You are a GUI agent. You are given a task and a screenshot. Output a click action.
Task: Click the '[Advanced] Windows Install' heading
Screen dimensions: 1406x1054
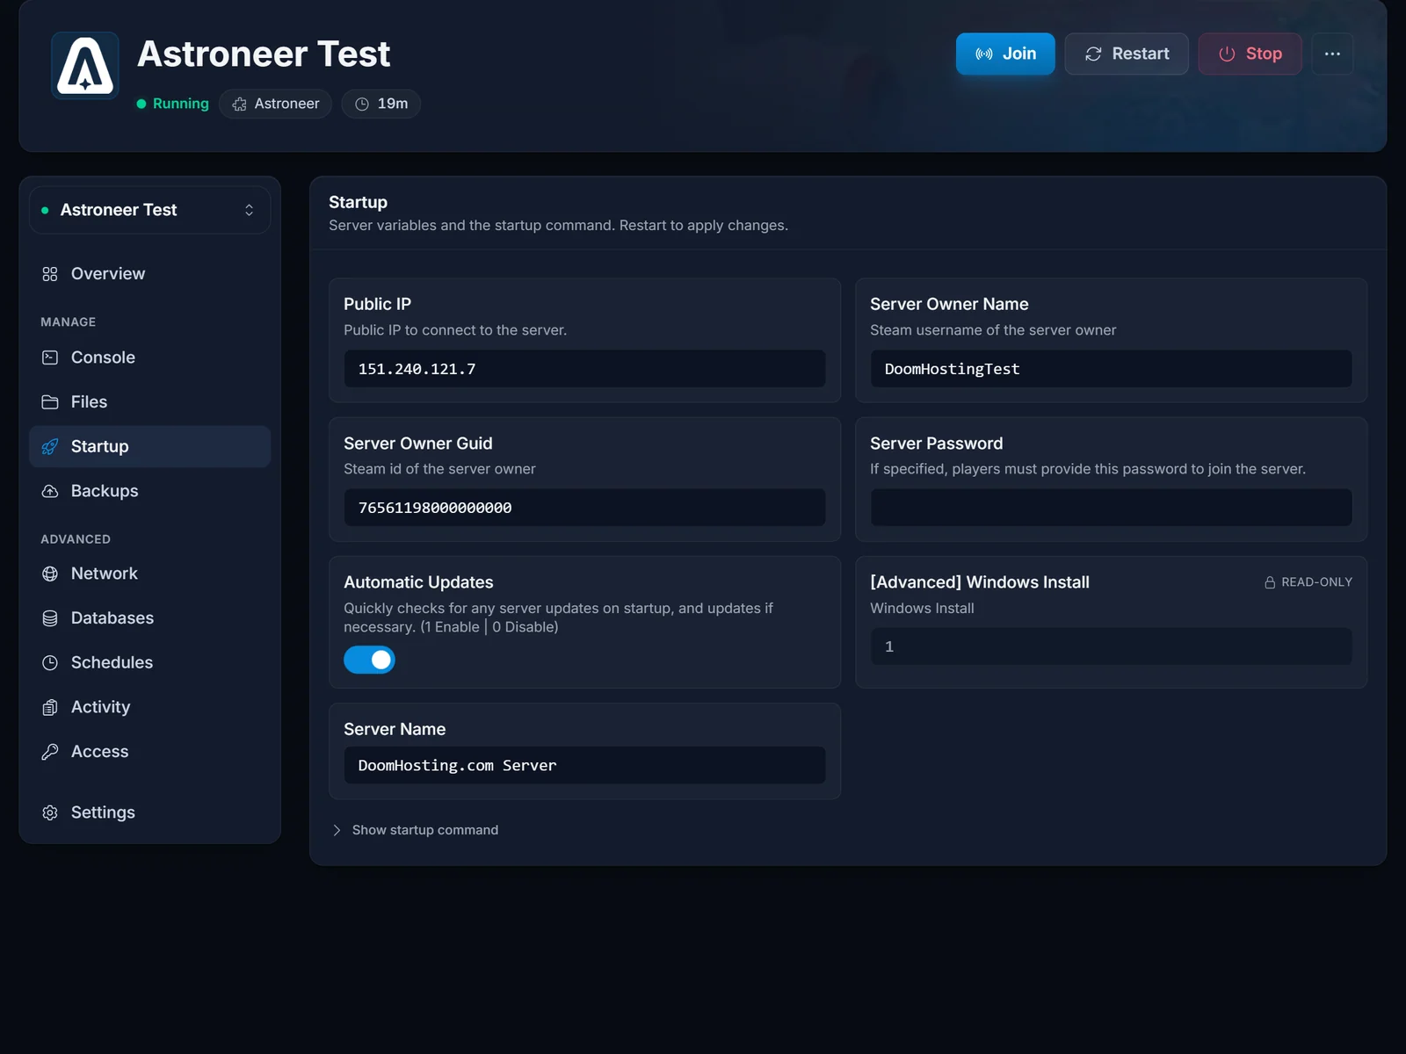980,582
